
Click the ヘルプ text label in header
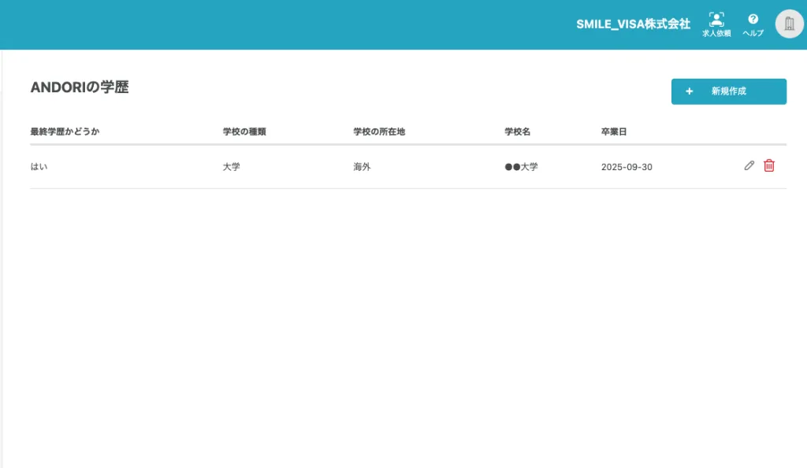[753, 34]
